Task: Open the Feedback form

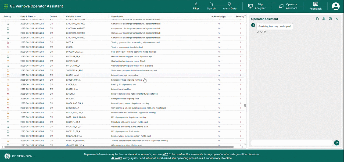Action: point(316,6)
